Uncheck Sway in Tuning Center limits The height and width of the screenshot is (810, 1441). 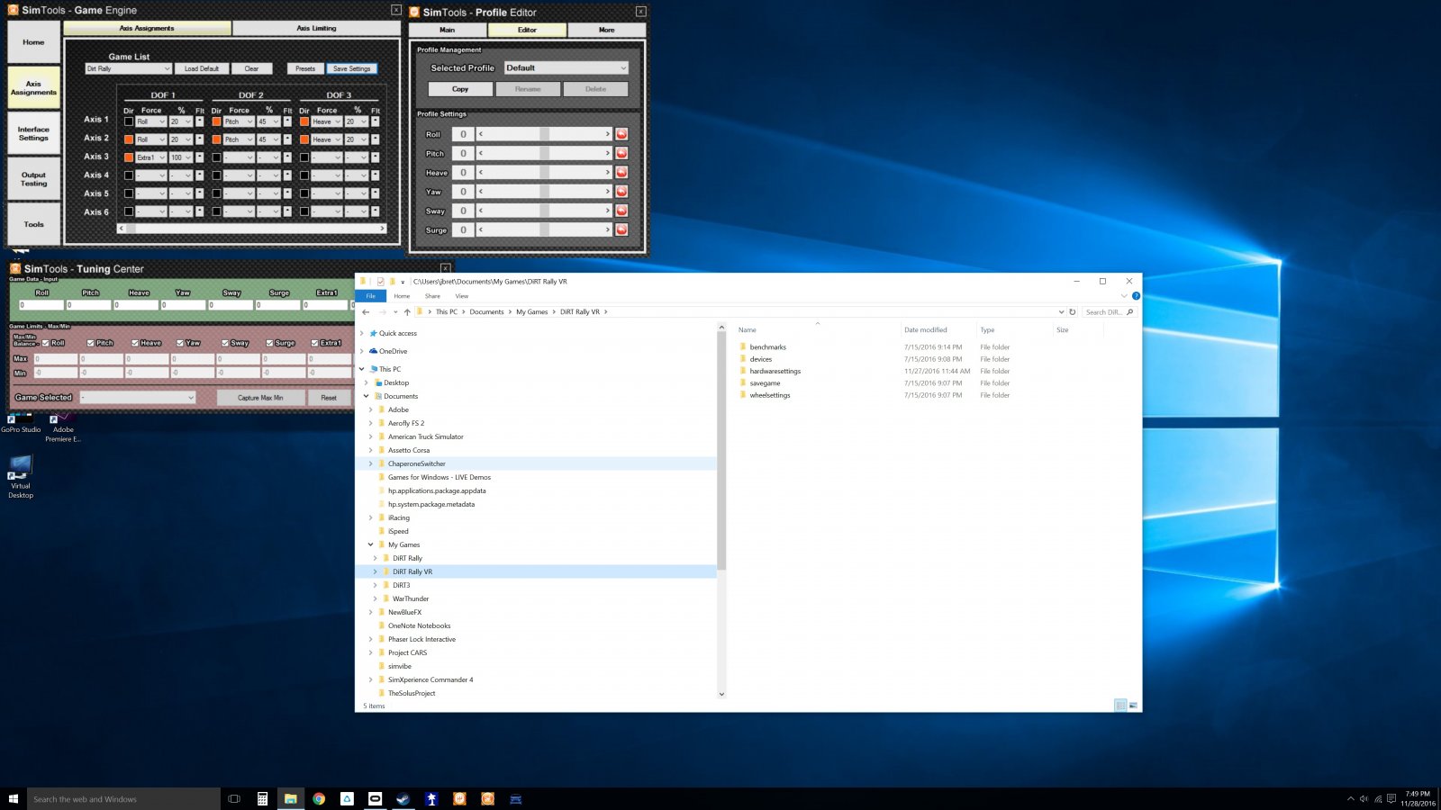coord(225,343)
